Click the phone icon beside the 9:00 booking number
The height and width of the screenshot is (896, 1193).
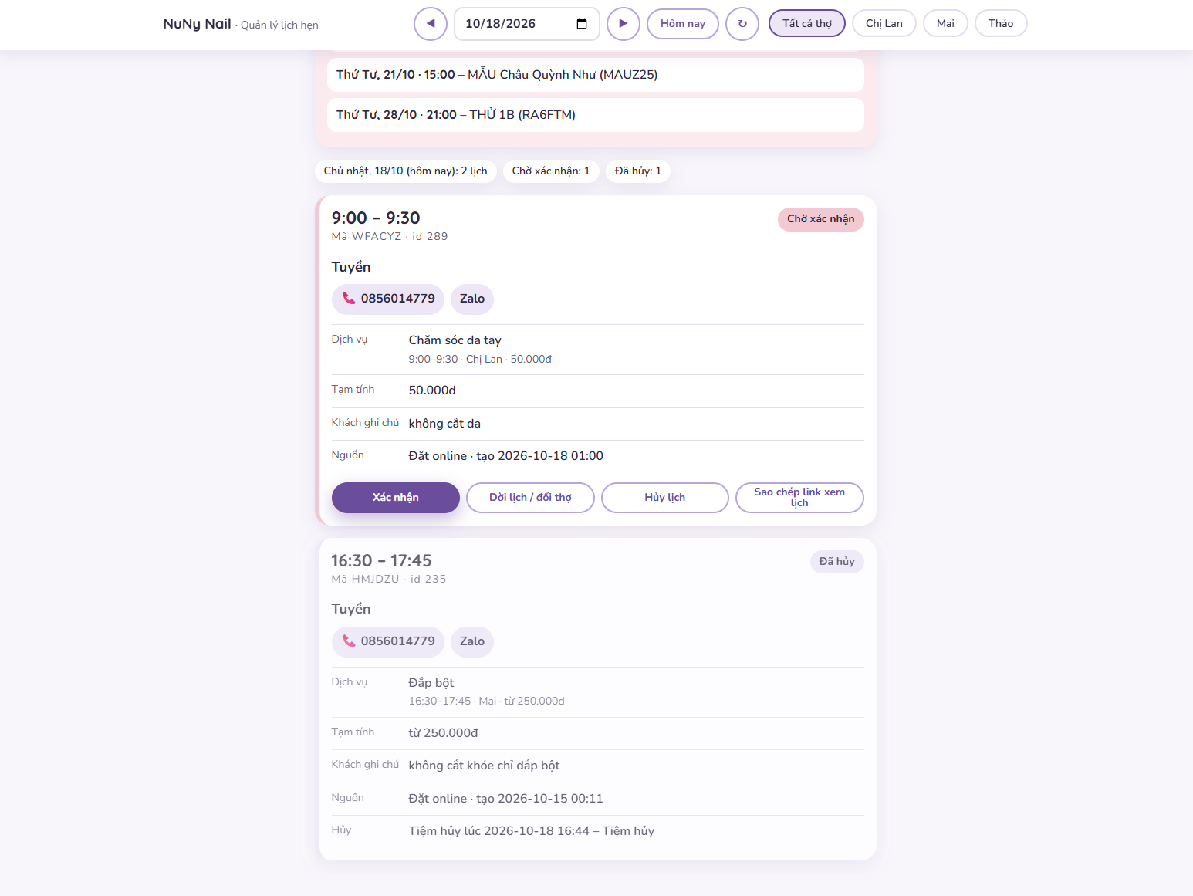click(350, 299)
